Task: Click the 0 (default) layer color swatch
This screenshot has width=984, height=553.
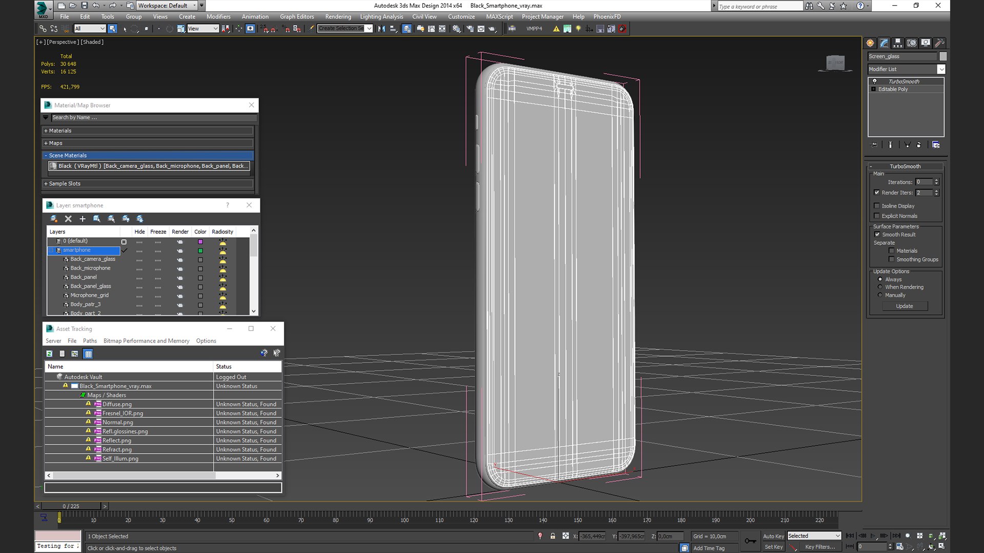Action: pyautogui.click(x=200, y=242)
